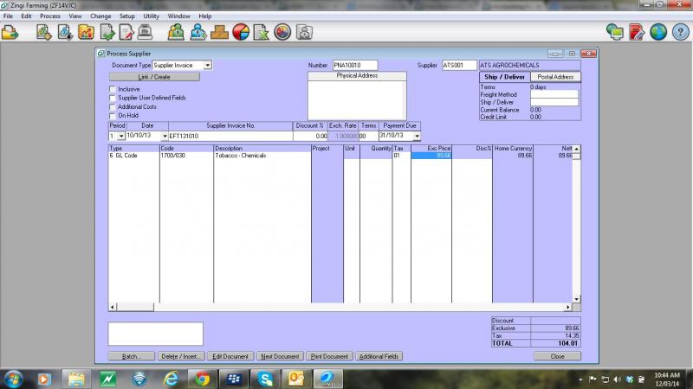The height and width of the screenshot is (389, 693).
Task: Check the On Hold option
Action: (x=113, y=115)
